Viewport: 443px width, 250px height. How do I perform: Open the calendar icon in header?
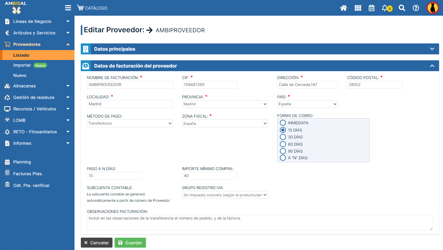tap(372, 8)
